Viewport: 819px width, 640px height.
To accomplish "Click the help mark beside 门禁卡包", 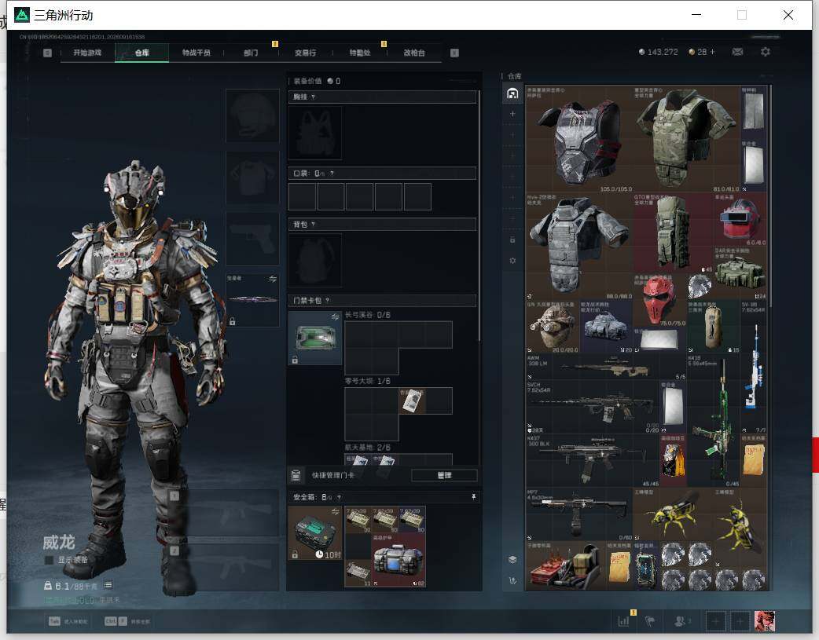I will [328, 301].
